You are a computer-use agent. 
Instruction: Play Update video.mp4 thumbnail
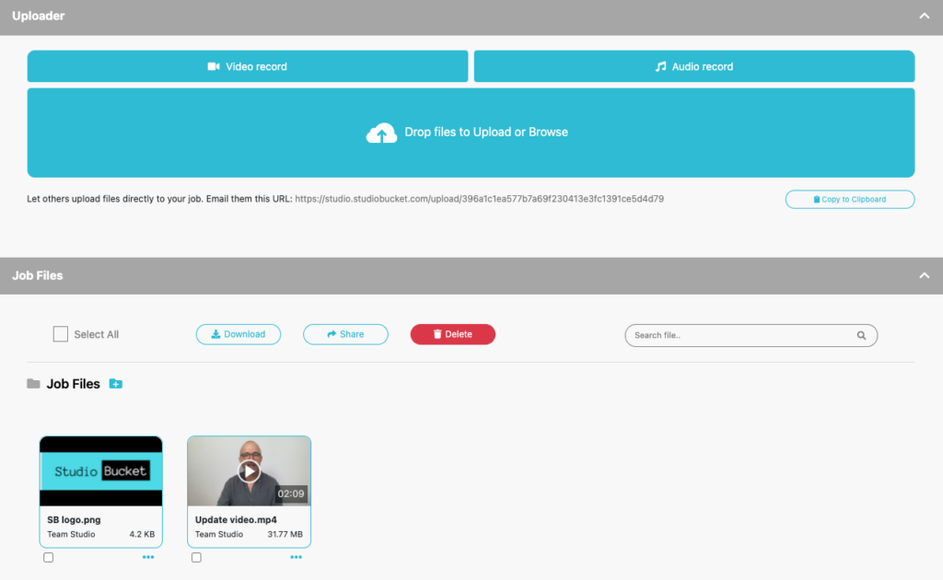[249, 471]
